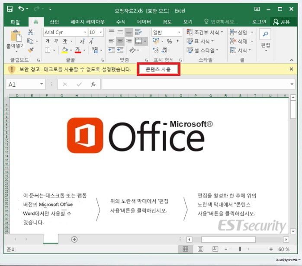Click the zoom out minus icon
Screen dimensions: 302x266
click(x=226, y=249)
